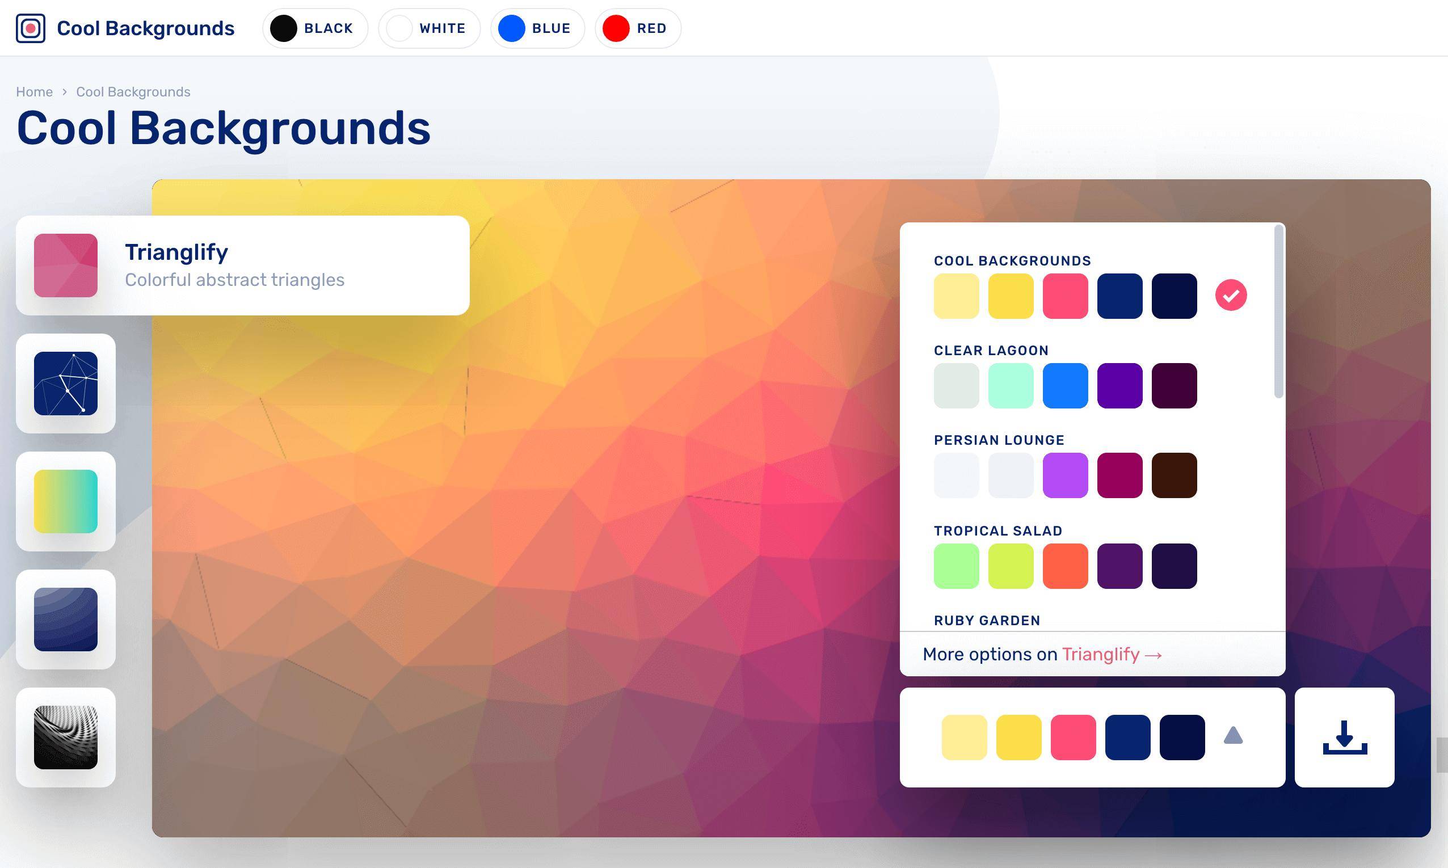Image resolution: width=1448 pixels, height=868 pixels.
Task: Choose the Black color filter
Action: (x=315, y=28)
